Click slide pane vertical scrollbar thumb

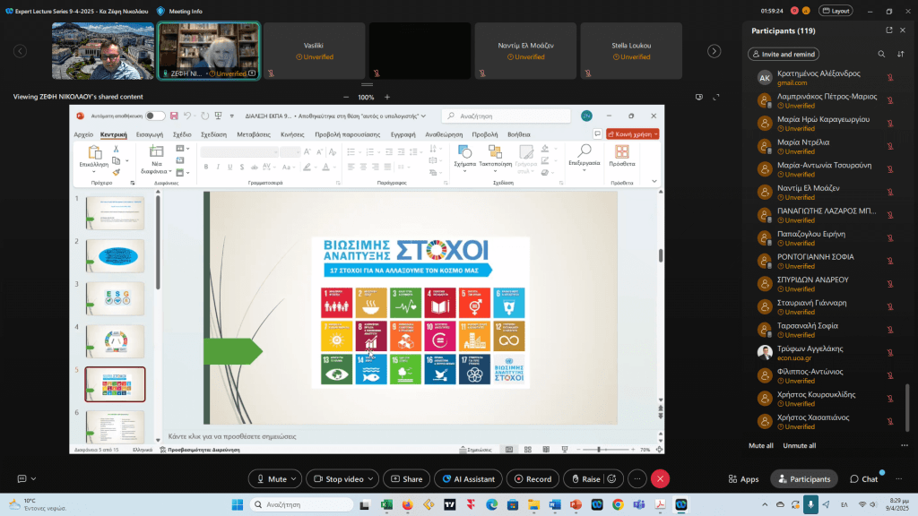(661, 255)
